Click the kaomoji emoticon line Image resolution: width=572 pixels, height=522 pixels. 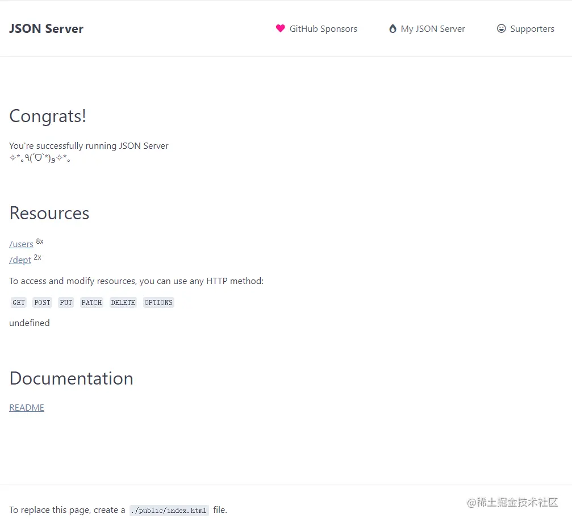[x=40, y=158]
